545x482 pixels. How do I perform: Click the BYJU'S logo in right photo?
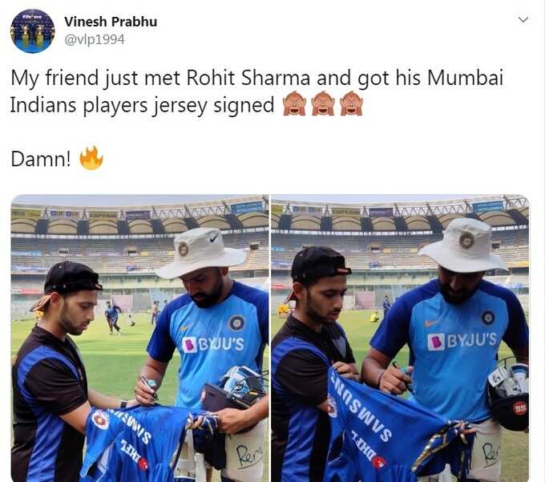pyautogui.click(x=462, y=341)
